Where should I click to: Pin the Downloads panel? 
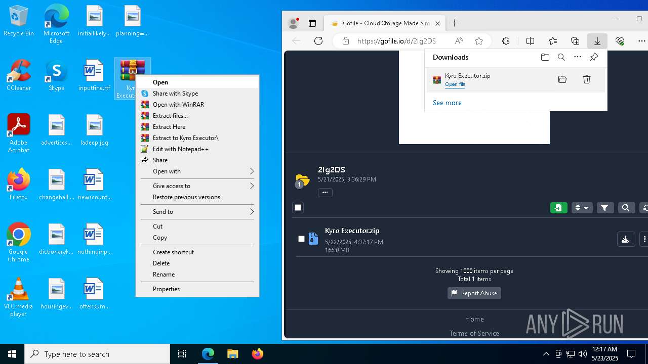coord(594,57)
